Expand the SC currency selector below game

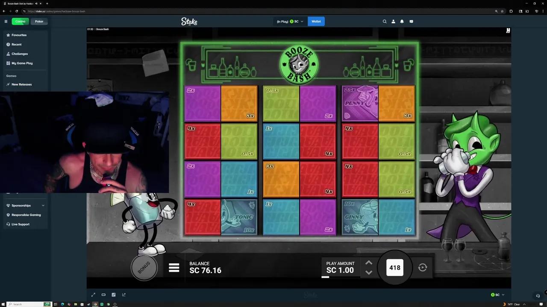[x=497, y=295]
